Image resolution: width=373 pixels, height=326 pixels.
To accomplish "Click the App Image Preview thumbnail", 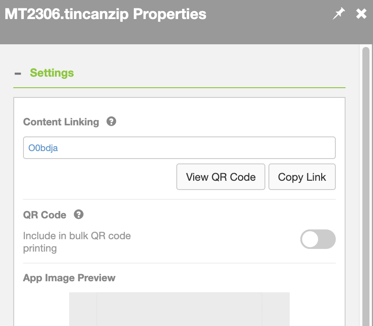I will point(179,309).
